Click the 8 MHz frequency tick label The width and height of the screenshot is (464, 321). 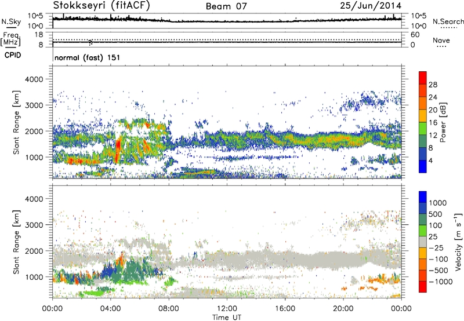[41, 45]
